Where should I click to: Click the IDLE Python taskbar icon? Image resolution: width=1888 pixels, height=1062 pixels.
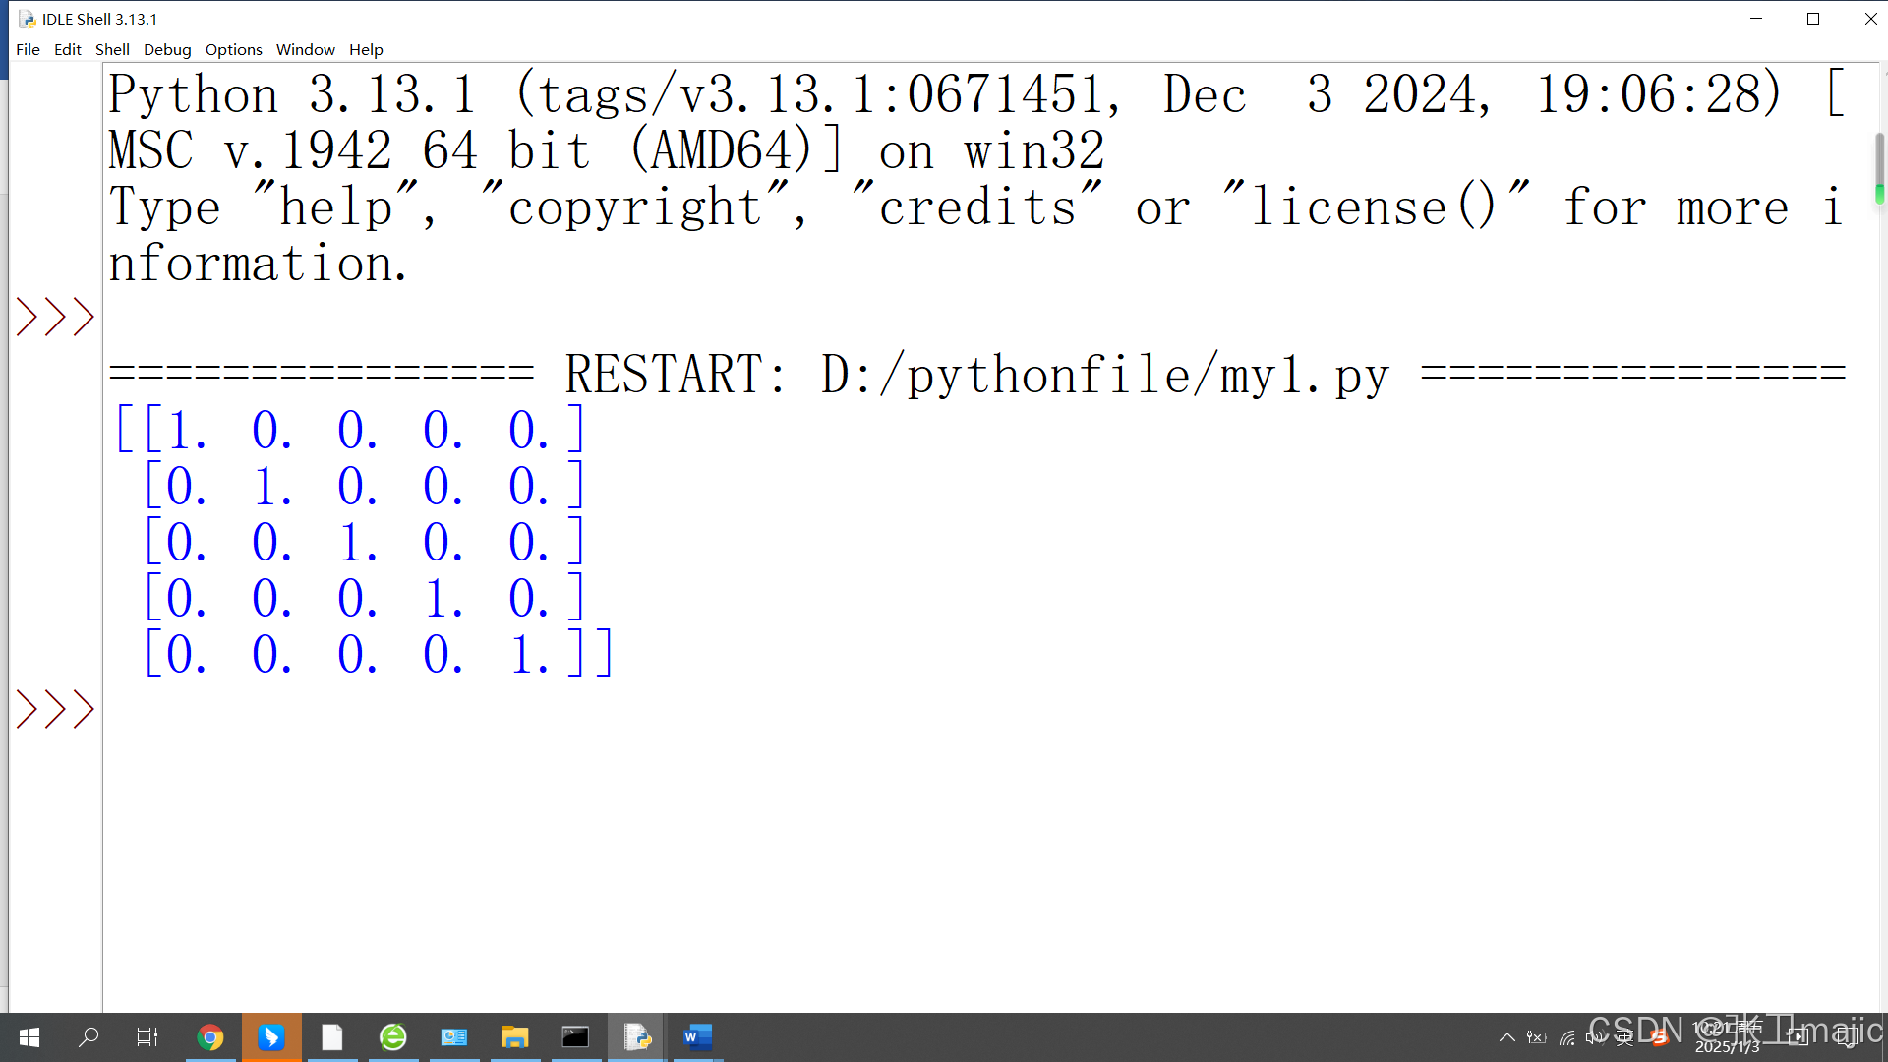tap(636, 1036)
